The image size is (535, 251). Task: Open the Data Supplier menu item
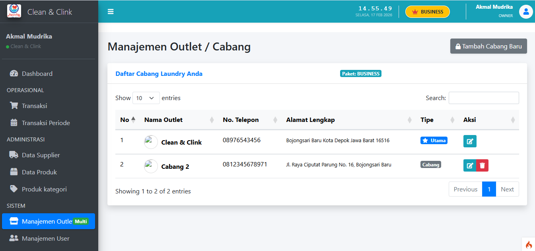tap(41, 155)
